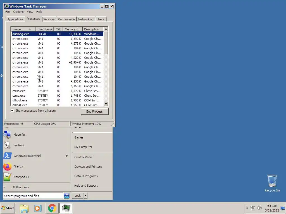Sort by Image Name column header

23,29
